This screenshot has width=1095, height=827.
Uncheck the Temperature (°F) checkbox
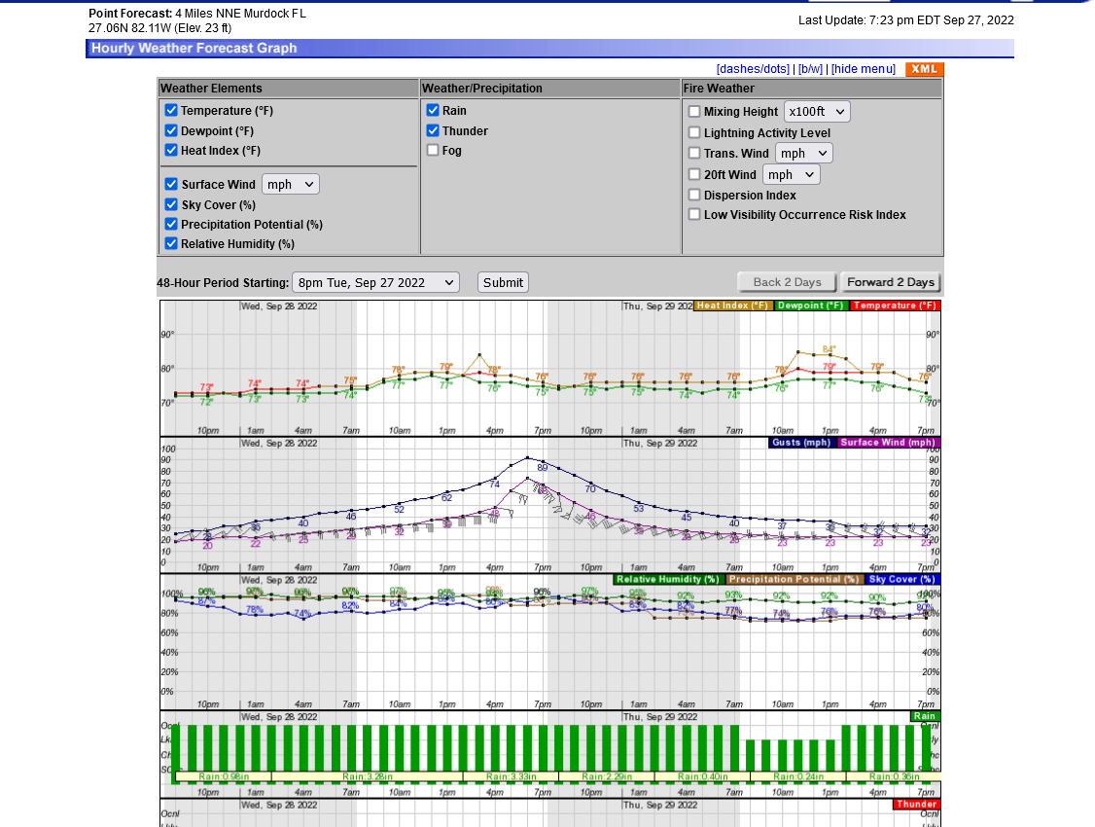171,110
